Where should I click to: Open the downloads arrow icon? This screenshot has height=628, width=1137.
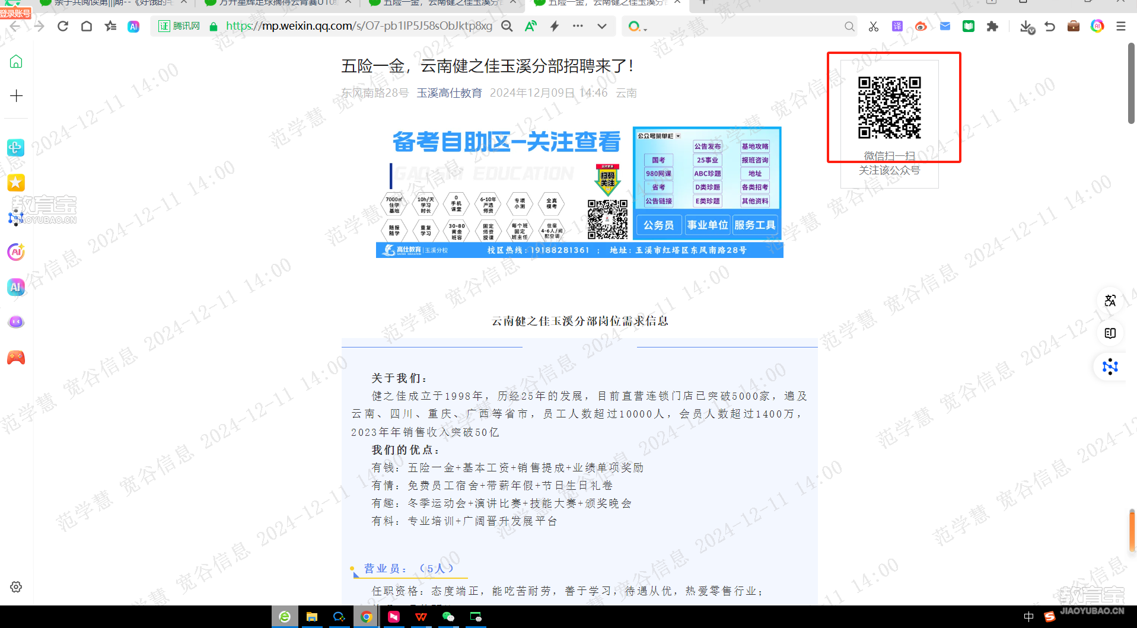(1027, 27)
